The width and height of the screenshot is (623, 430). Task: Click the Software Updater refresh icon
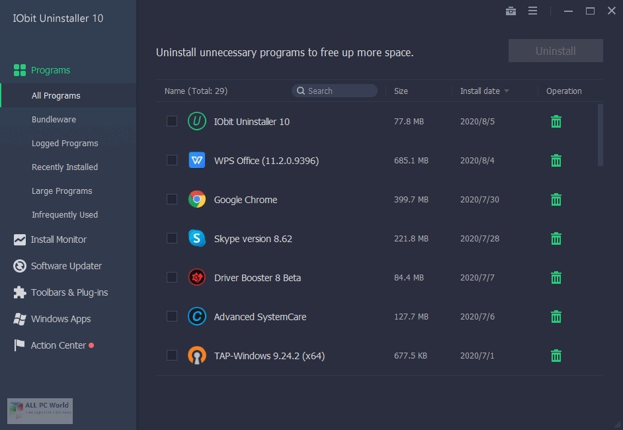(x=19, y=266)
